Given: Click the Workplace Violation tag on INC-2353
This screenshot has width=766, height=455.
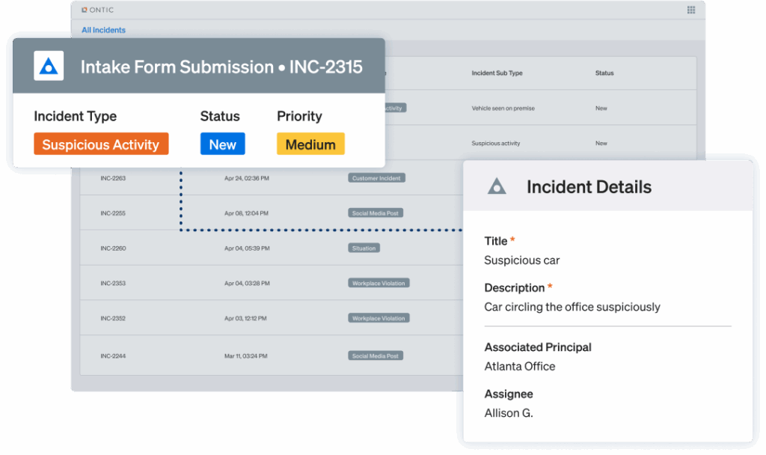Looking at the screenshot, I should (x=379, y=283).
